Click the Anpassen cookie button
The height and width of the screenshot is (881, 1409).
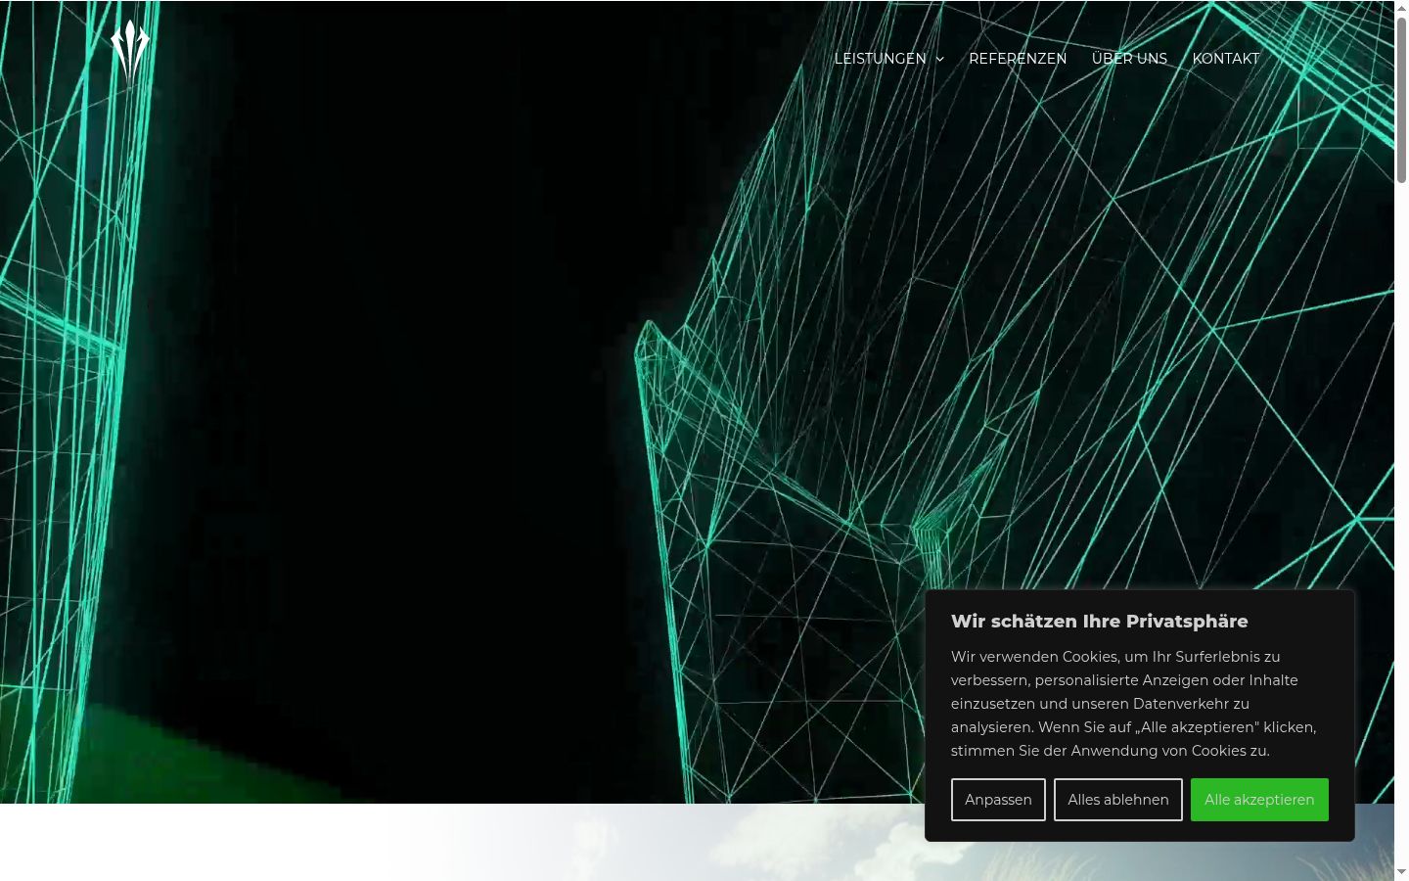(998, 800)
